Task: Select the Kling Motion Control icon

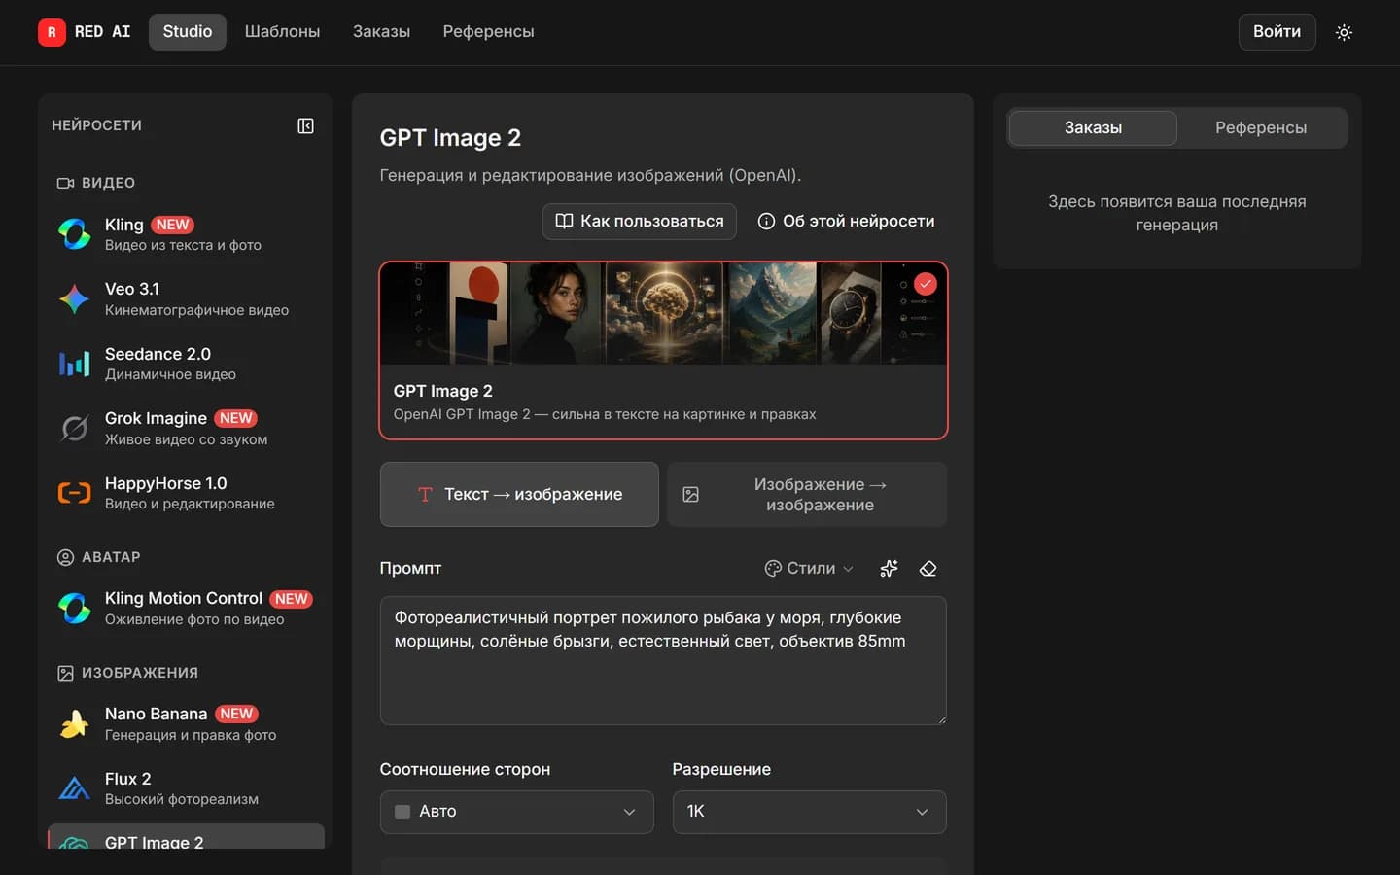Action: pos(75,608)
